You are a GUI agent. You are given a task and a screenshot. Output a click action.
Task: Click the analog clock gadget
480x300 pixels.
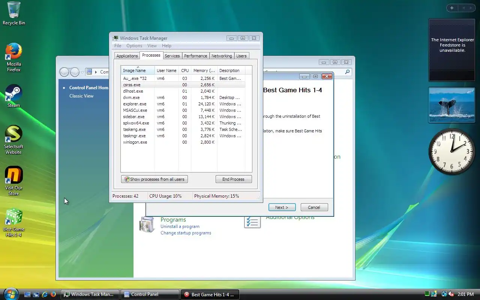(x=451, y=151)
